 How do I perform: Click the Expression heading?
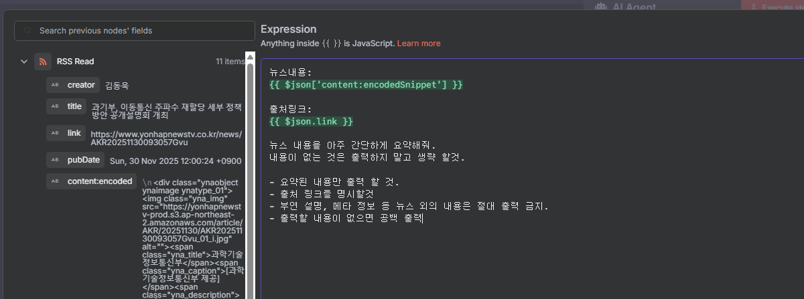288,29
